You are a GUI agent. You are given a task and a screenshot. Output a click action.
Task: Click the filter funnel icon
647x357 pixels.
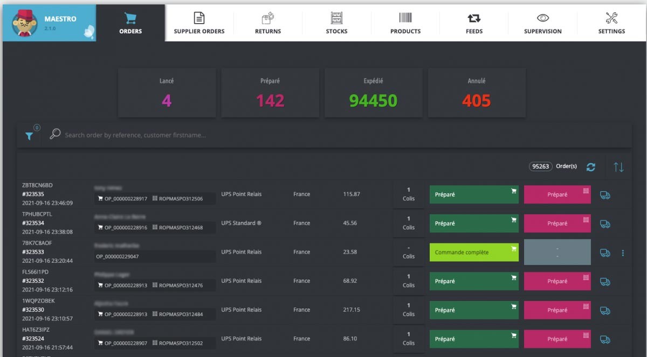(29, 136)
